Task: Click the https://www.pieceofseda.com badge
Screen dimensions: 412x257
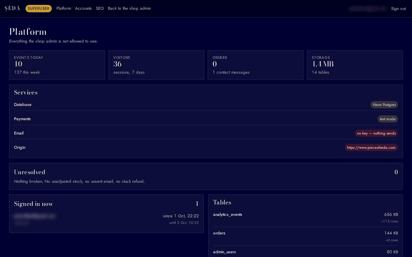Action: click(x=371, y=148)
